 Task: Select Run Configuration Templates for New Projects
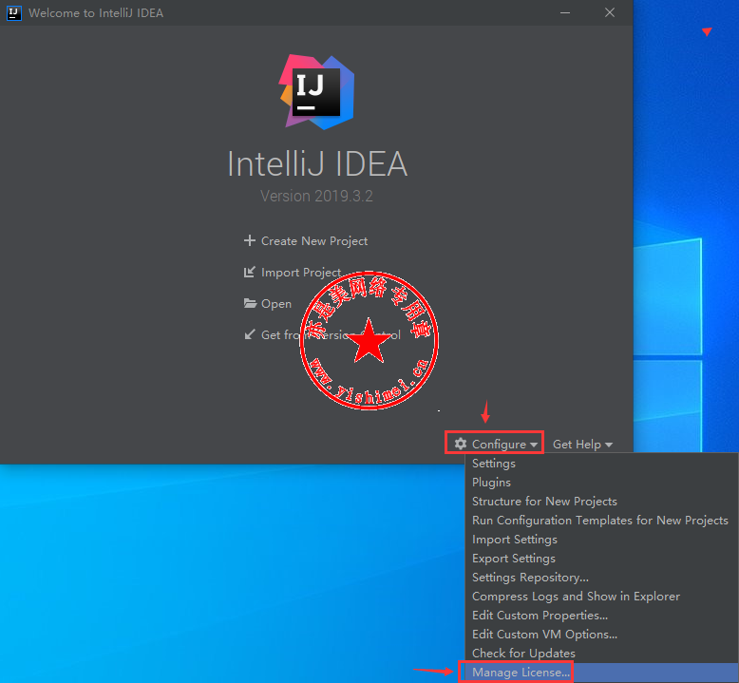coord(602,521)
